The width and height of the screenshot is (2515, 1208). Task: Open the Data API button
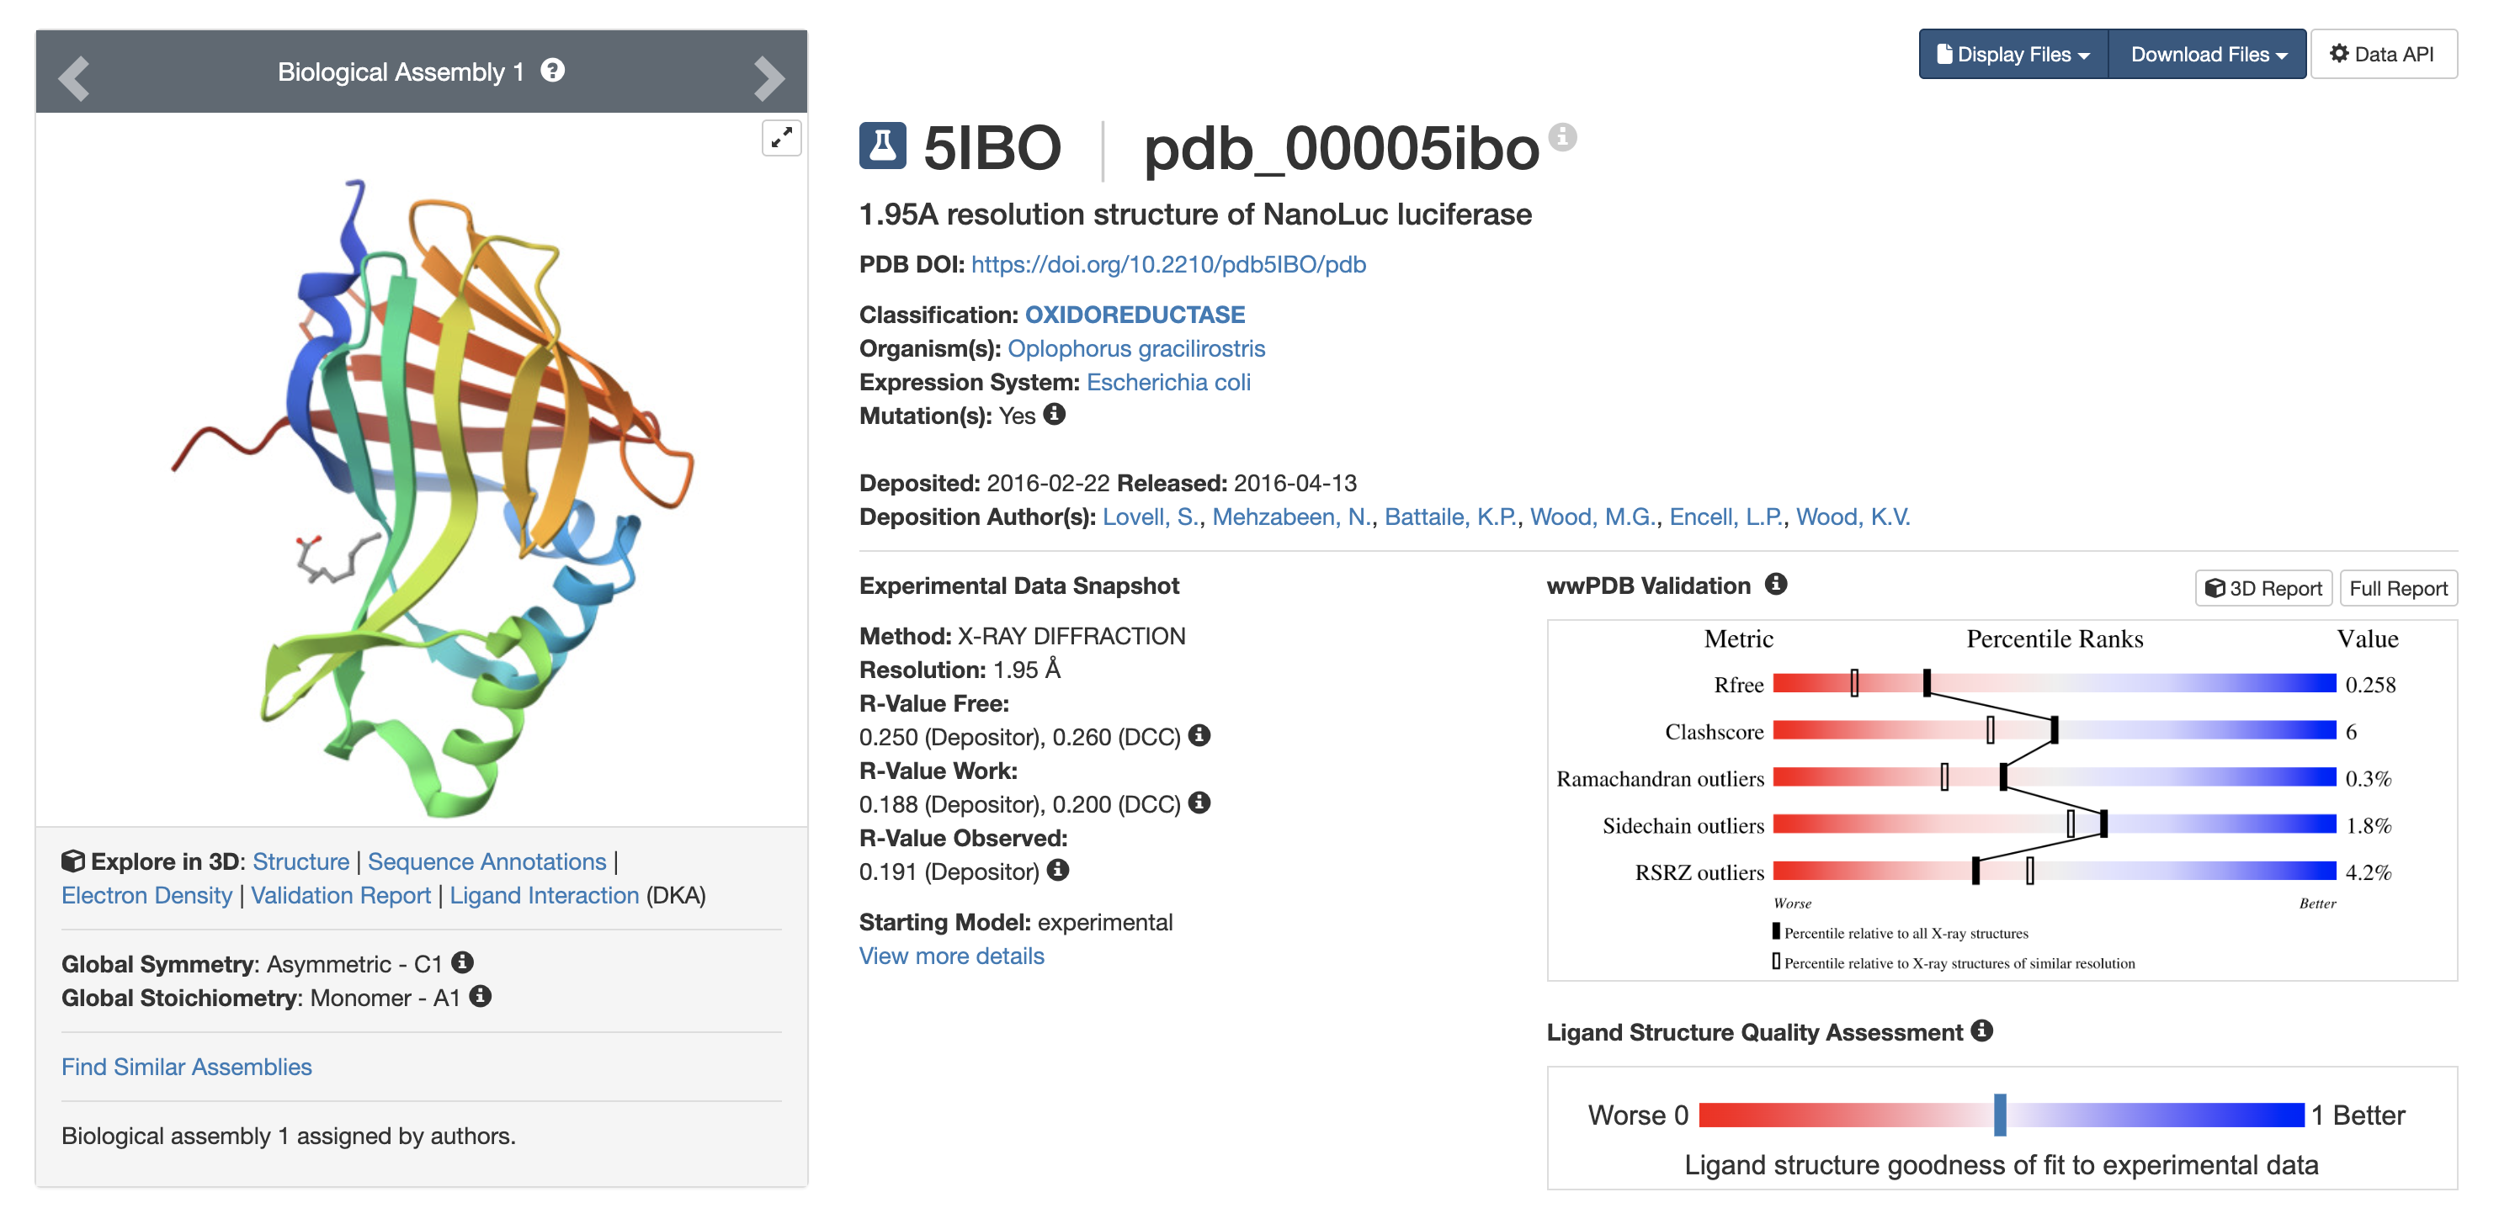pyautogui.click(x=2383, y=55)
